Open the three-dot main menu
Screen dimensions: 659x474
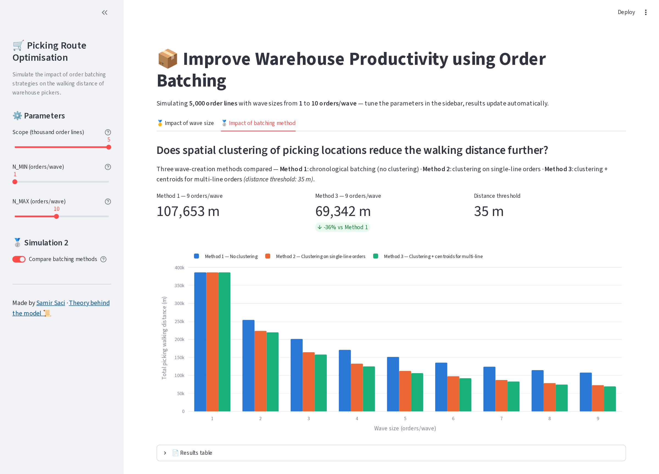tap(646, 12)
